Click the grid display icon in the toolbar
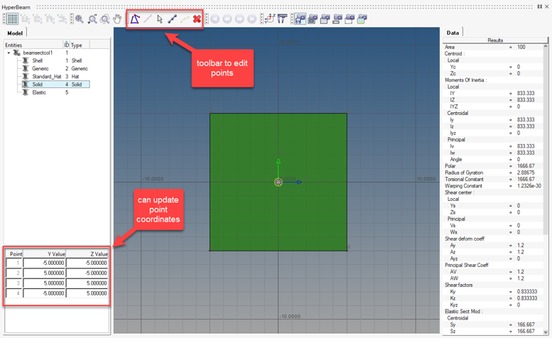This screenshot has width=552, height=338. (12, 19)
